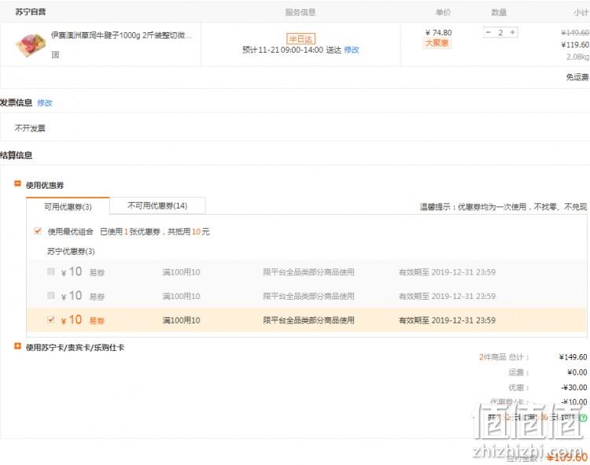Screen dimensions: 590x465
Task: Increase quantity with the plus button
Action: pos(512,32)
